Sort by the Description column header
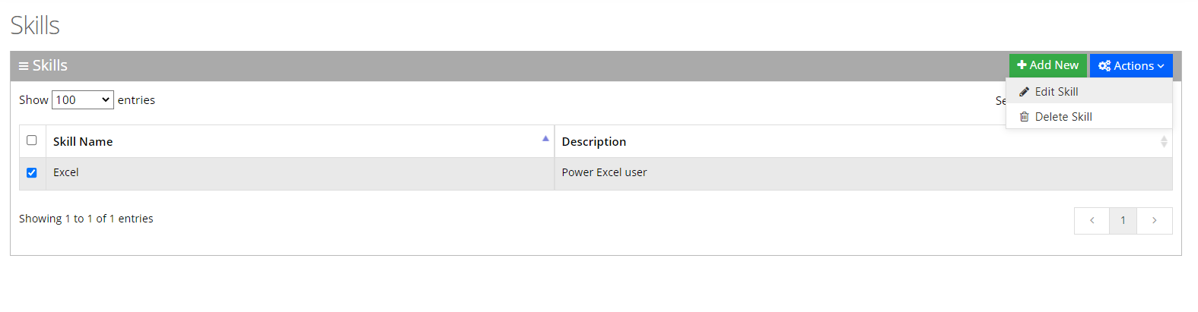The image size is (1198, 312). [594, 142]
